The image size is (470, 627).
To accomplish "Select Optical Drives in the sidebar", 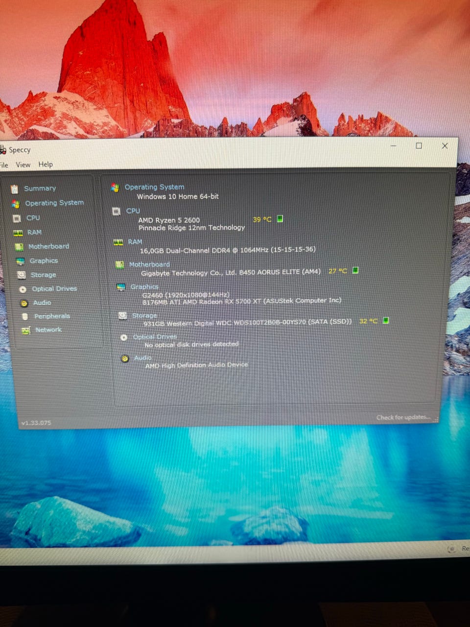I will pyautogui.click(x=54, y=289).
